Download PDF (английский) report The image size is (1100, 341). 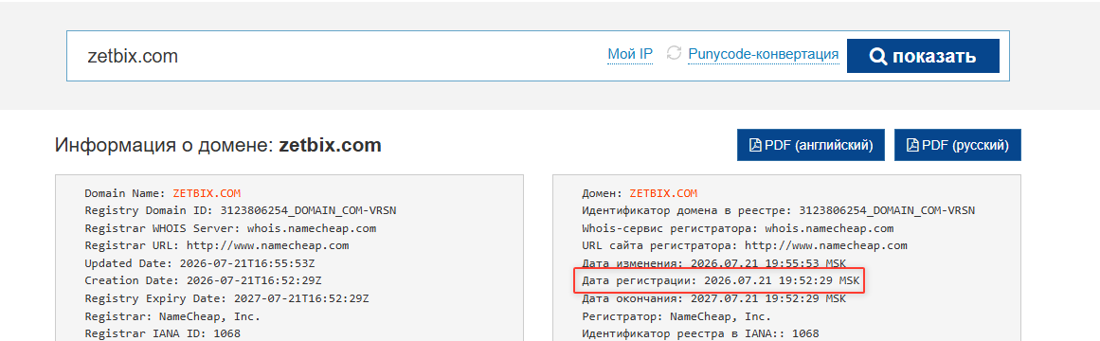pyautogui.click(x=810, y=145)
